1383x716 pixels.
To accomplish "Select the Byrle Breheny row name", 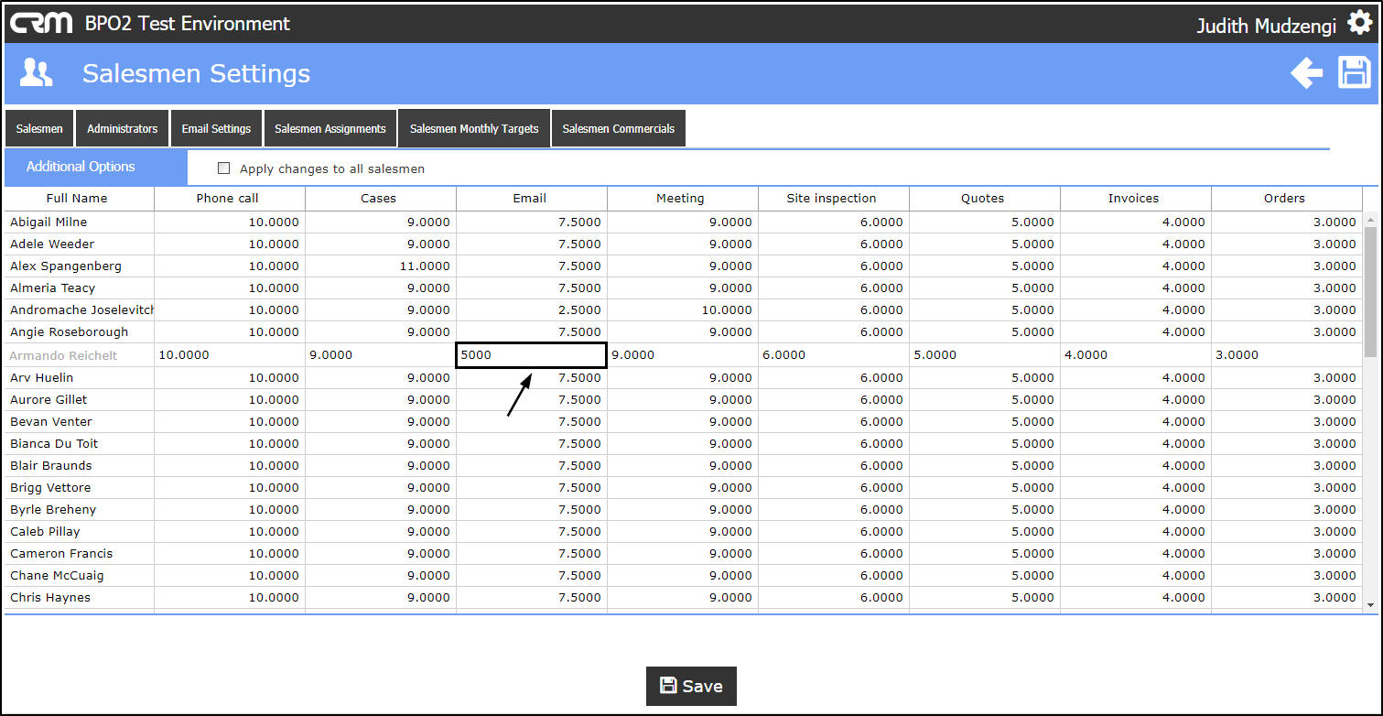I will click(53, 510).
